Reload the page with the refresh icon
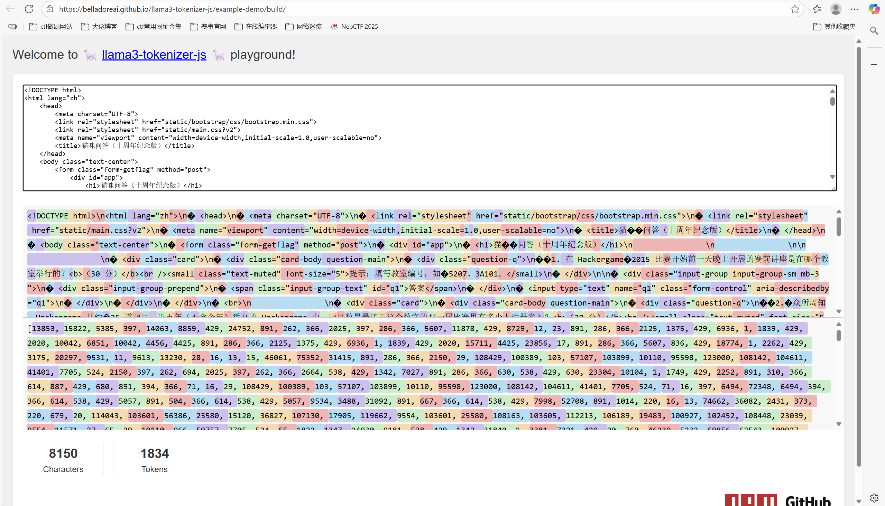Viewport: 885px width, 506px height. (x=29, y=9)
